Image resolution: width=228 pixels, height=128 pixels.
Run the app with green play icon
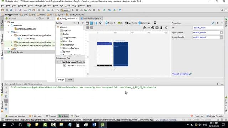tap(73, 10)
